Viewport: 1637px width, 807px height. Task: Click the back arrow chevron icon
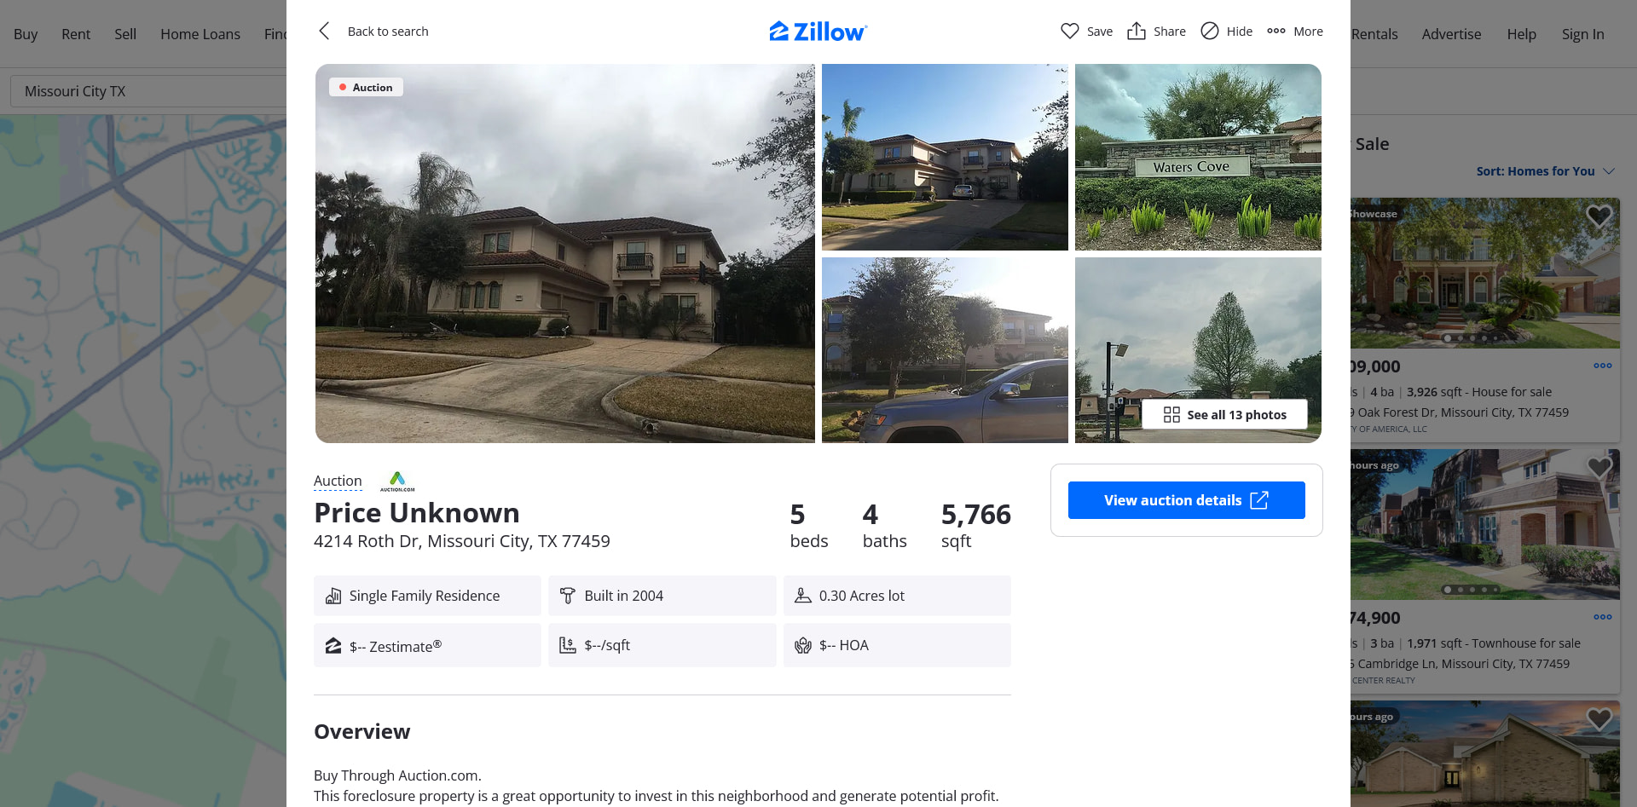pyautogui.click(x=324, y=32)
